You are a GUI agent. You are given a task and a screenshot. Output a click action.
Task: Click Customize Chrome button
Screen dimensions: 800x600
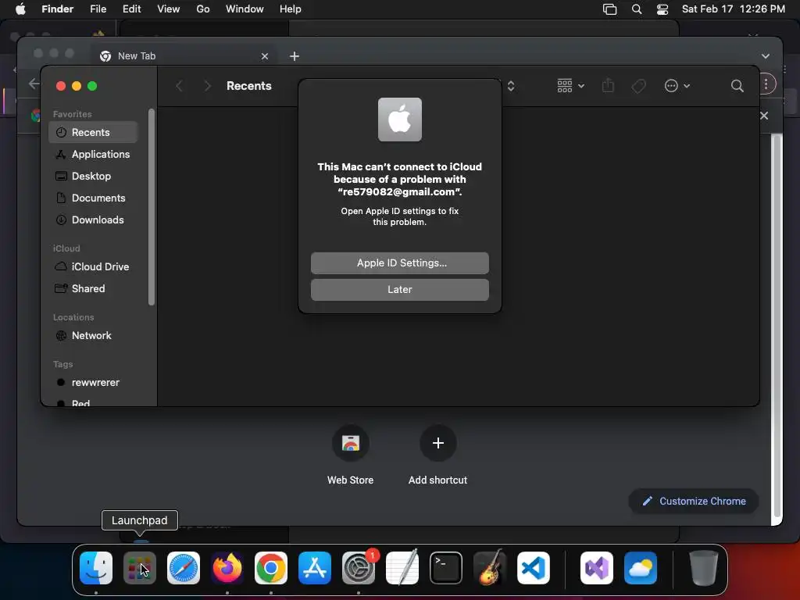[694, 501]
